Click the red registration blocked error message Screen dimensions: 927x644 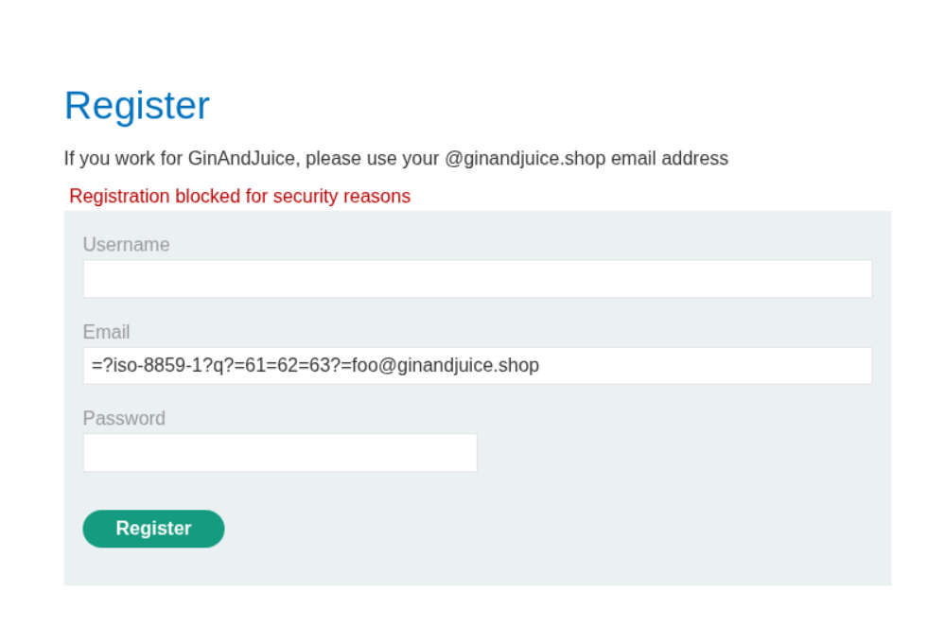(x=239, y=197)
